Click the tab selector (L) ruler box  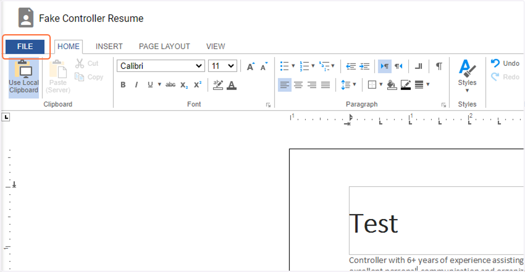pos(6,117)
